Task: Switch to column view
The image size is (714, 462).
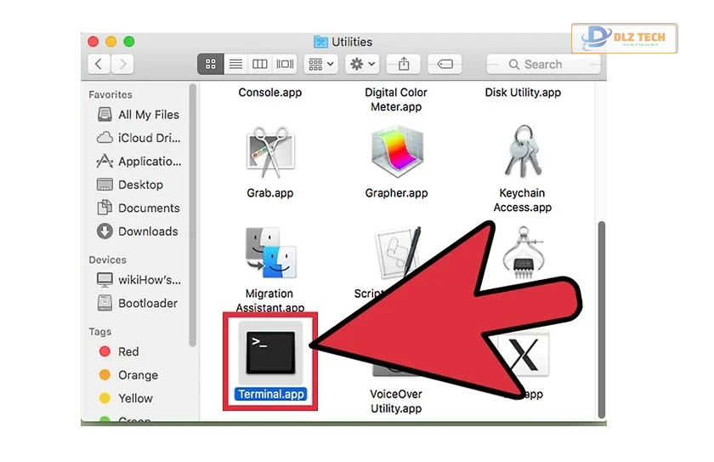Action: click(259, 65)
